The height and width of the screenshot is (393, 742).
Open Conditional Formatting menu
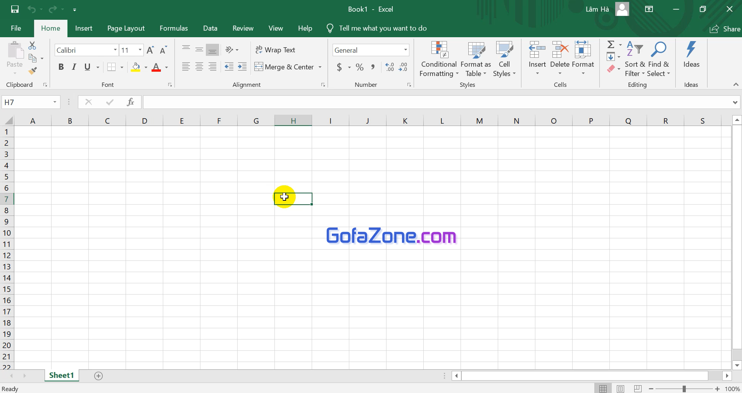(439, 59)
